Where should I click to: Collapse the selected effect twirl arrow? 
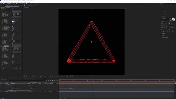(x=1, y=46)
